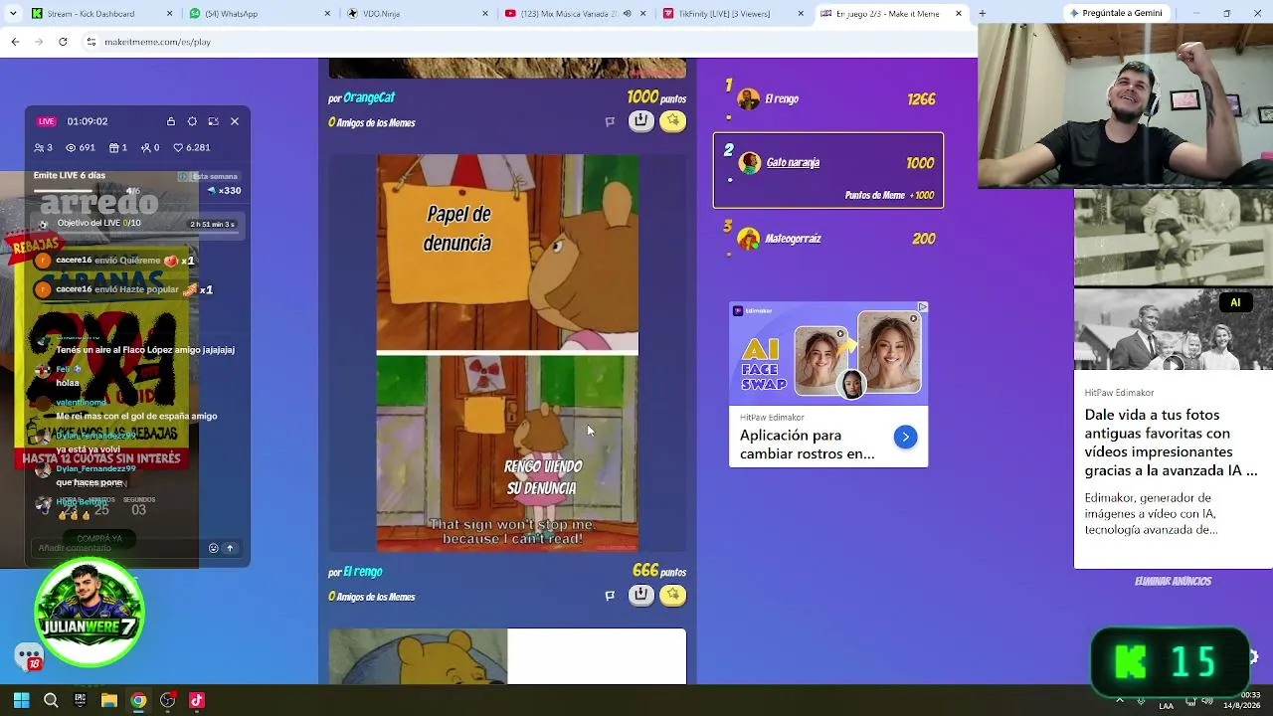Open File Explorer from the taskbar
Viewport: 1273px width, 716px height.
pyautogui.click(x=109, y=700)
